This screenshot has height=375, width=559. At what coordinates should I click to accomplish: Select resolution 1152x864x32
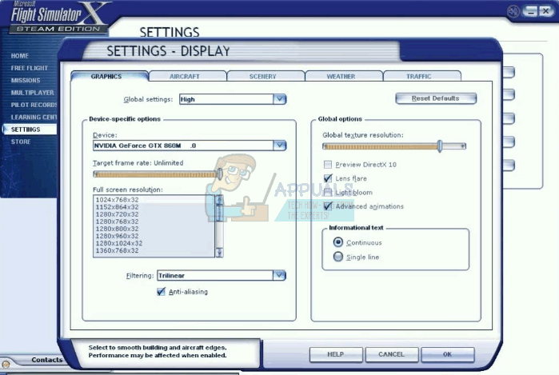click(154, 207)
